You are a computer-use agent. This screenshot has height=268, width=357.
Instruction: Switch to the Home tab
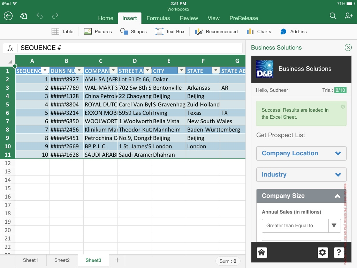pos(106,18)
